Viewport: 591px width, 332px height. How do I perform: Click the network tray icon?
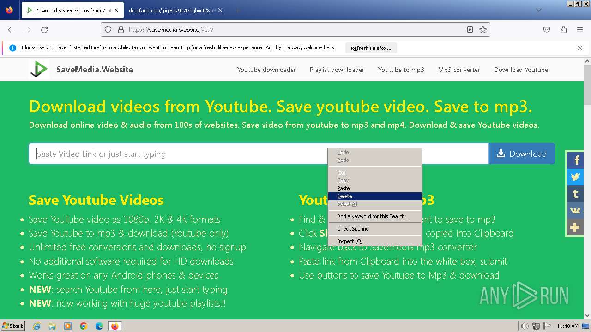[x=536, y=326]
